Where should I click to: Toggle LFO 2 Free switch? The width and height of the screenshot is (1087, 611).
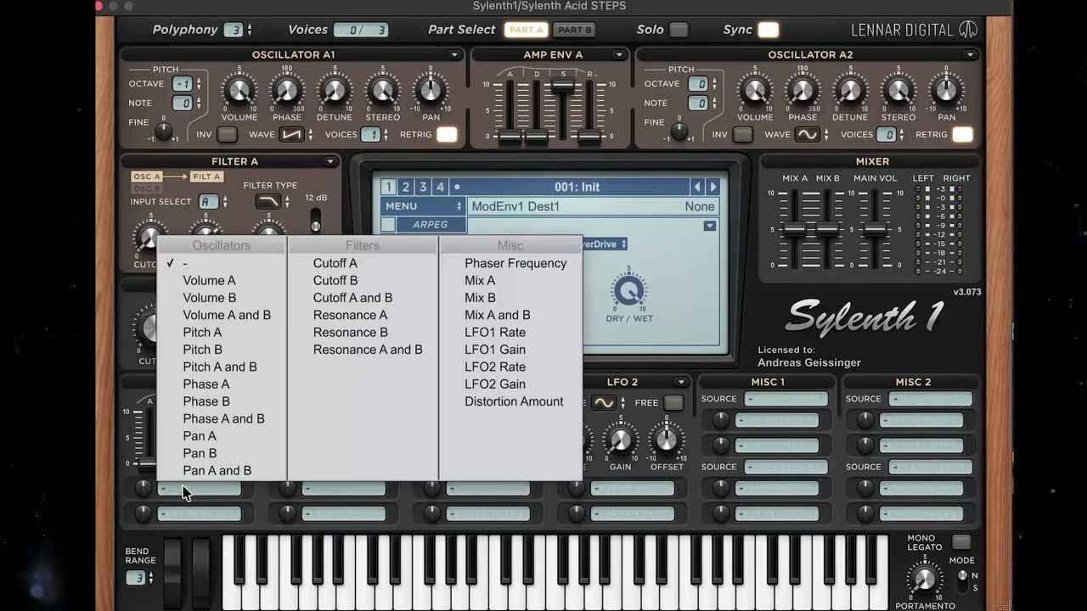673,403
